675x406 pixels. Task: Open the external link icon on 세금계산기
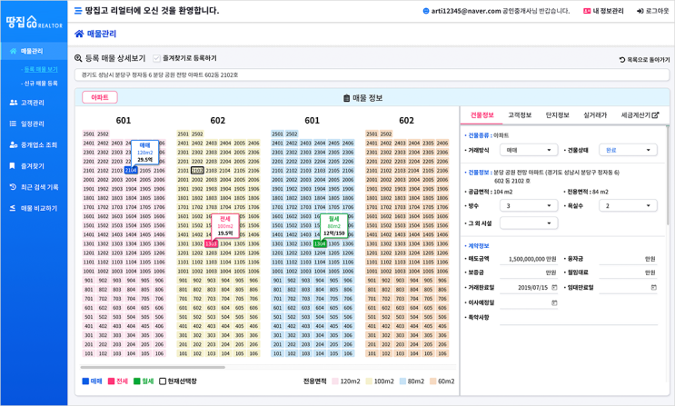(x=656, y=115)
